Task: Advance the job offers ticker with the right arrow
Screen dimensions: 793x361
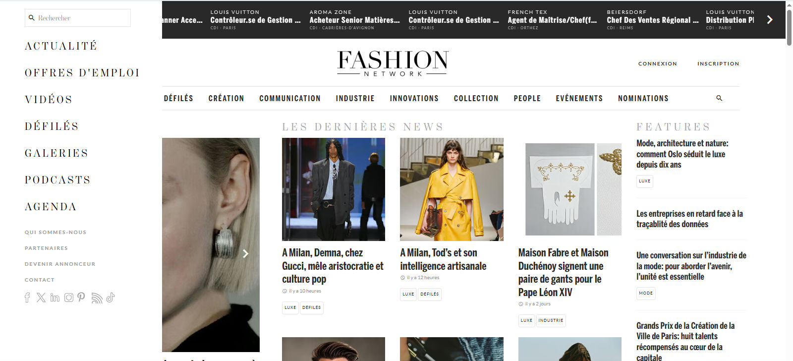Action: pos(770,20)
